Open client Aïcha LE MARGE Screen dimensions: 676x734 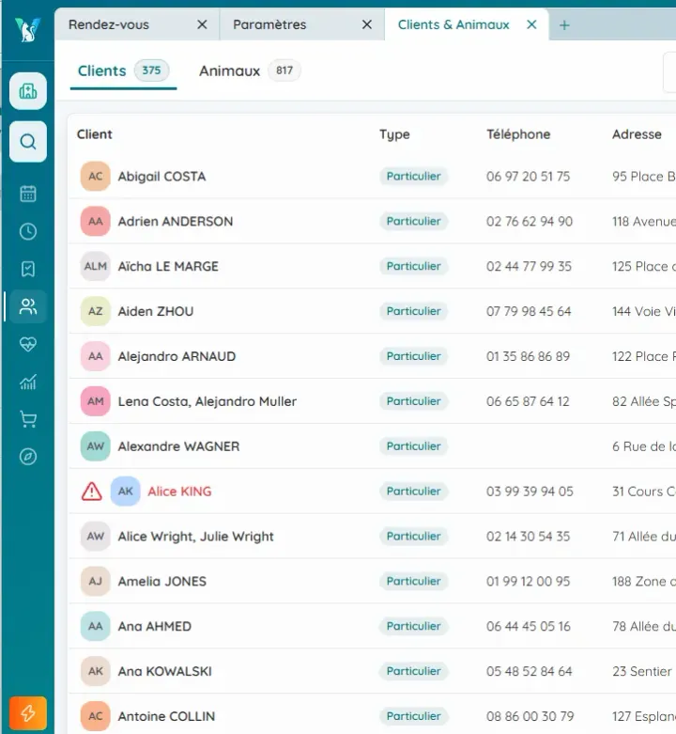[168, 266]
